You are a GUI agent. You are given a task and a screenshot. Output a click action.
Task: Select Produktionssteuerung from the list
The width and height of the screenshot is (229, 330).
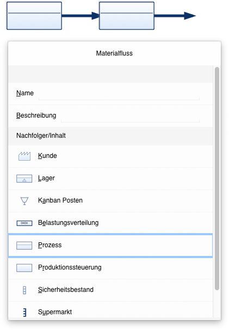coord(110,268)
